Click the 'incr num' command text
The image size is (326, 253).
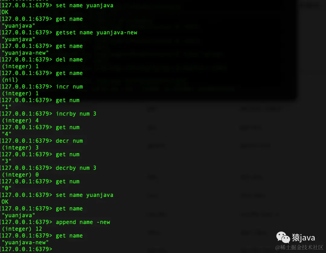69,87
